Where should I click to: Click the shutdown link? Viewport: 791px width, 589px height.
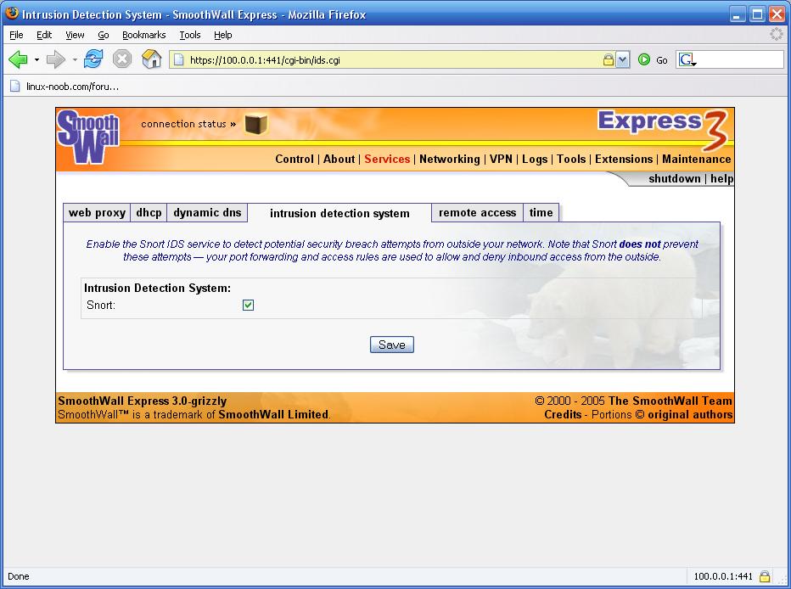(x=675, y=178)
